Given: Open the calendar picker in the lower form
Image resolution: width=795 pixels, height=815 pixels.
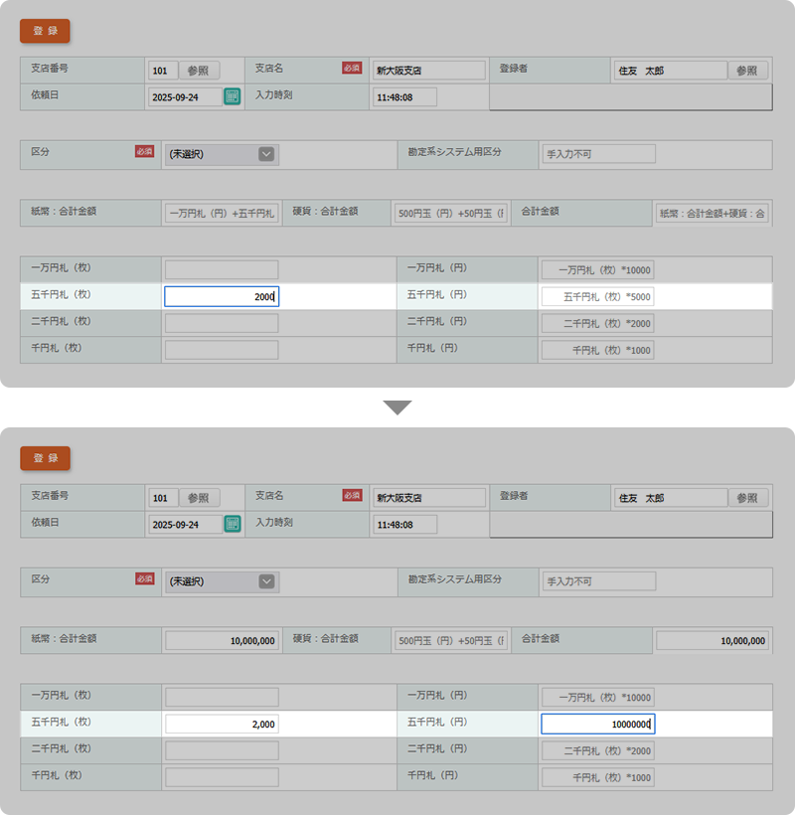Looking at the screenshot, I should click(232, 524).
